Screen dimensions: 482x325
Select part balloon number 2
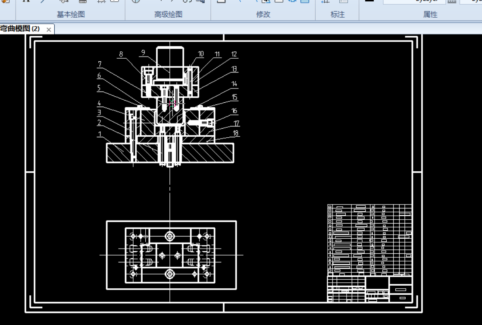[99, 123]
